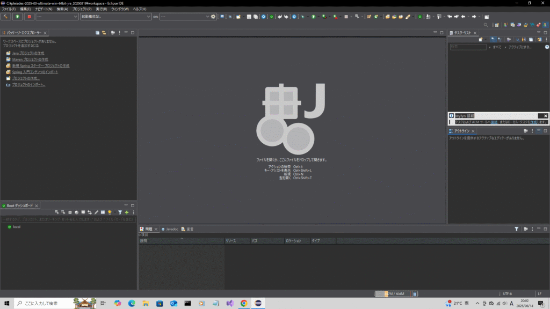Open the ナビゲート(N) menu
550x309 pixels.
coord(44,9)
